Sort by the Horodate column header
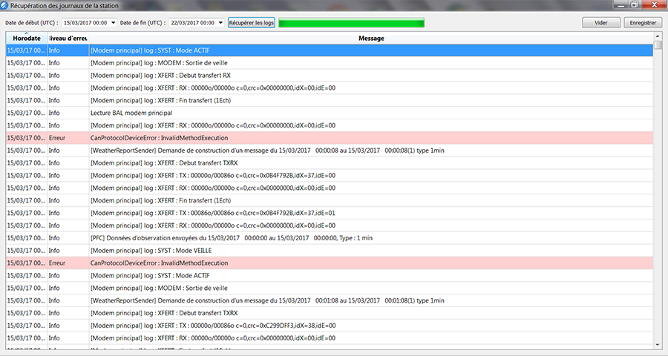Screen dimensions: 668x356 click(26, 38)
